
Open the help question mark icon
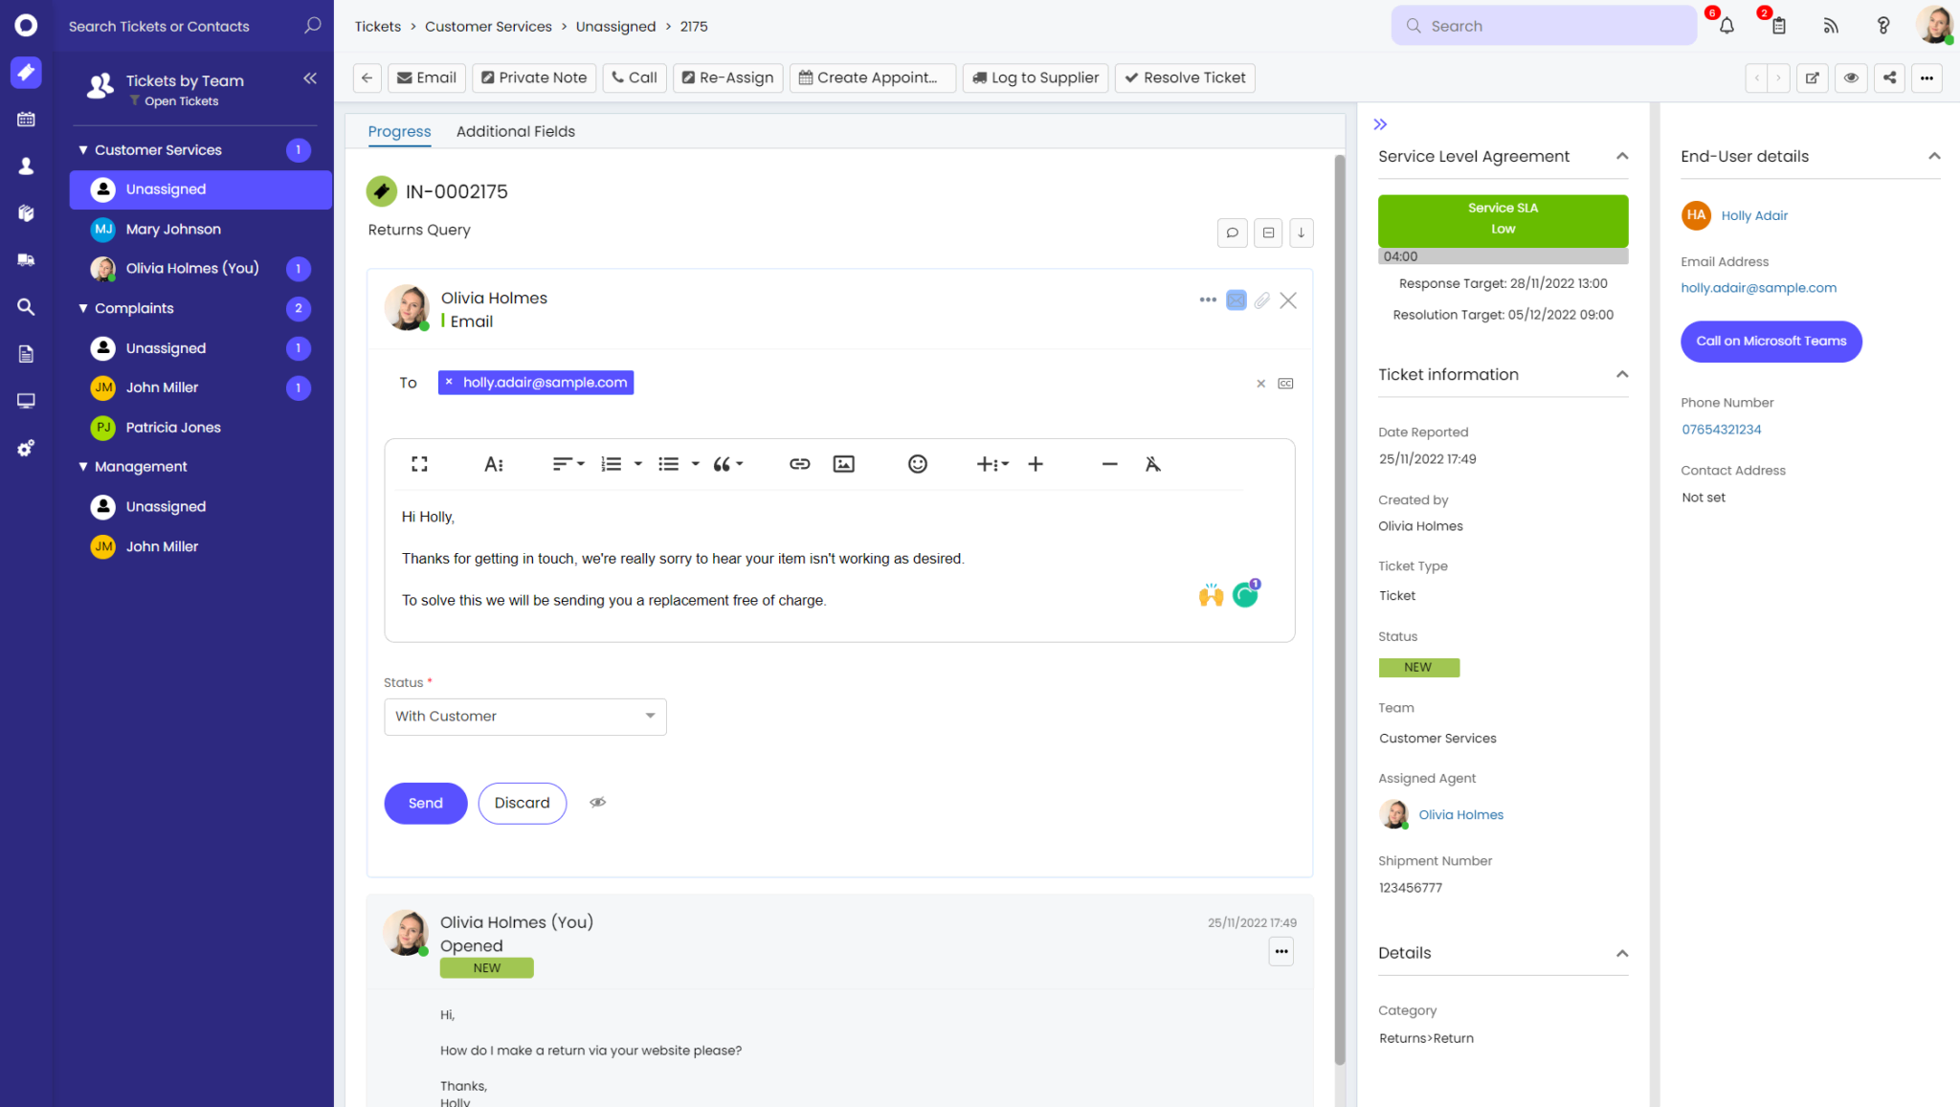pos(1882,26)
